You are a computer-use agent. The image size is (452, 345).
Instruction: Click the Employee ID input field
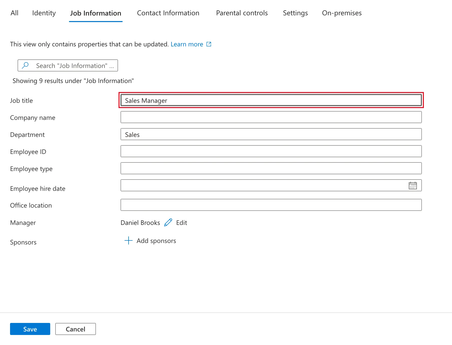tap(271, 151)
